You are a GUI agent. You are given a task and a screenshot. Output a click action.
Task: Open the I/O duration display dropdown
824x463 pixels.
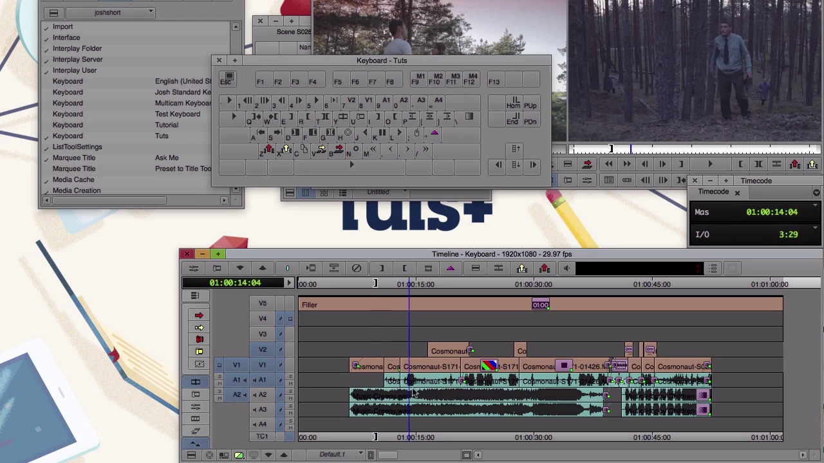click(816, 228)
